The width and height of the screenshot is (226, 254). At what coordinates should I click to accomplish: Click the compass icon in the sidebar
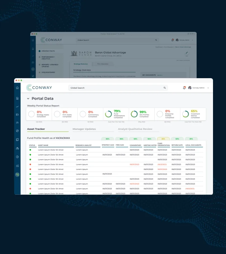tap(17, 131)
